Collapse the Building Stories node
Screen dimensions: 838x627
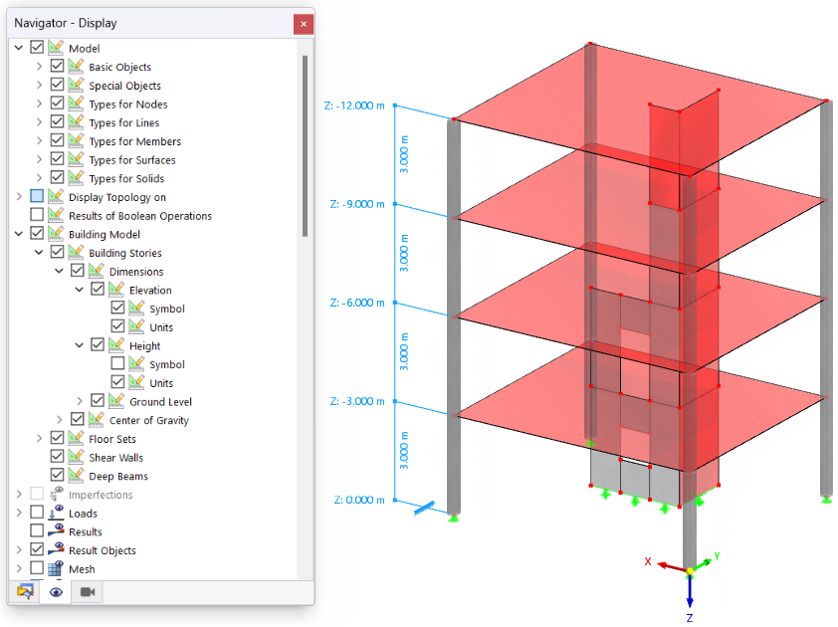click(x=39, y=253)
